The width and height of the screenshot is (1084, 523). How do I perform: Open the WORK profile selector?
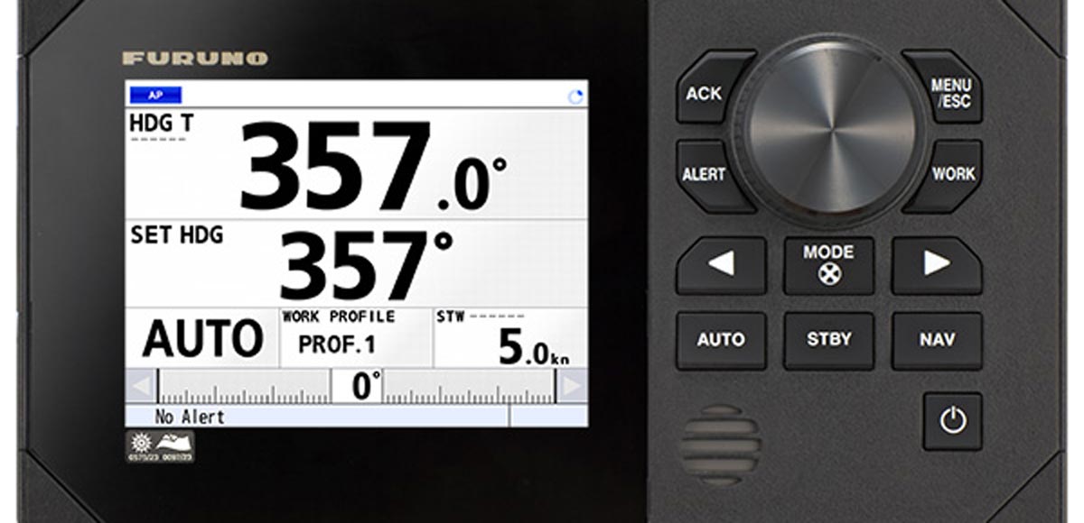pos(956,171)
